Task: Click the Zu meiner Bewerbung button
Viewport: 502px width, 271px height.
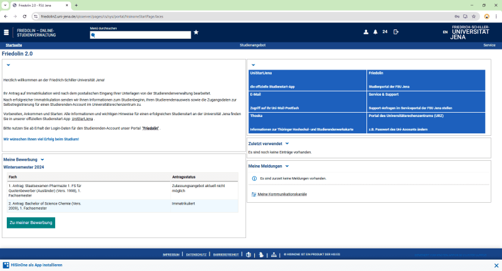Action: tap(31, 222)
